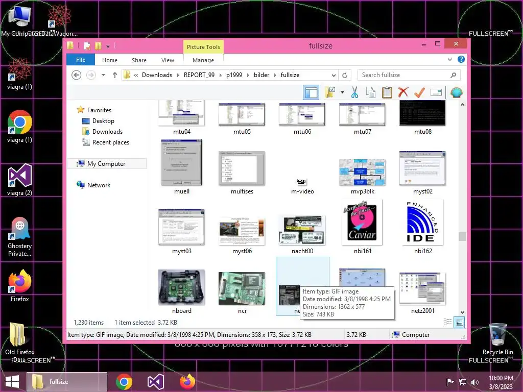523x392 pixels.
Task: Click the Back navigation arrow
Action: pyautogui.click(x=77, y=75)
